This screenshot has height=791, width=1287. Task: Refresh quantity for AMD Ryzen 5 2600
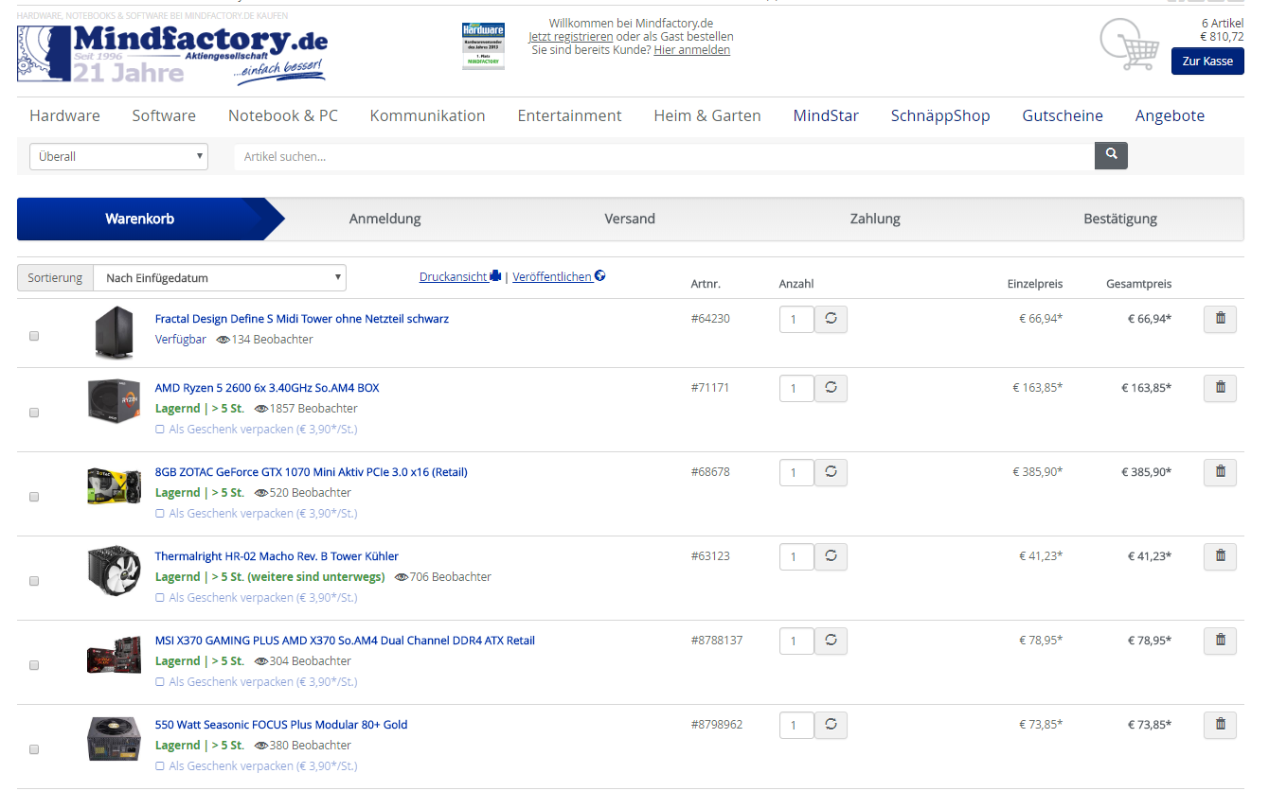coord(831,388)
